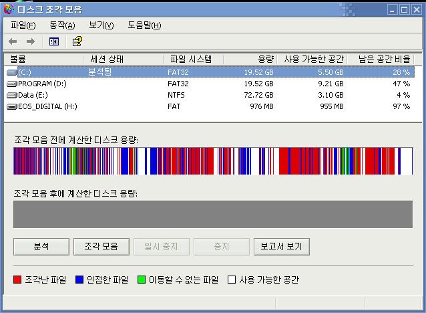Select the PROGRAM (D:) drive icon
Screen dimensions: 426x313
click(11, 84)
